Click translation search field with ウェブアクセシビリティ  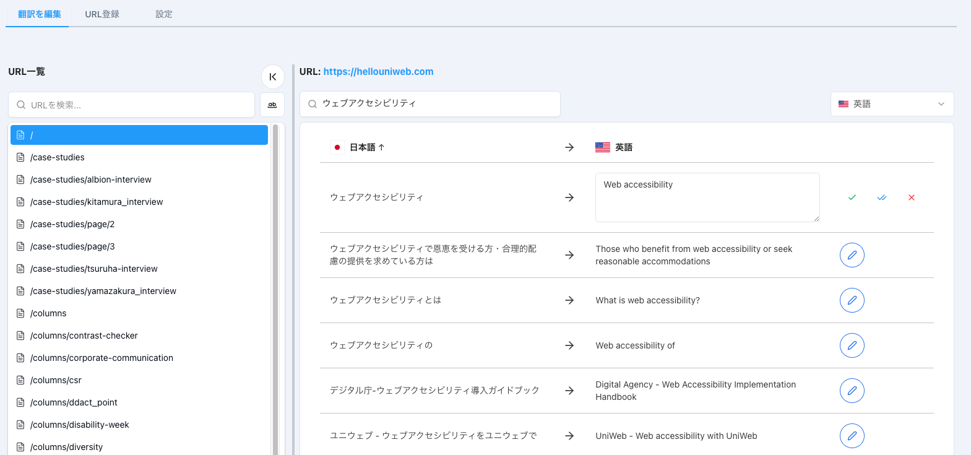click(x=430, y=104)
